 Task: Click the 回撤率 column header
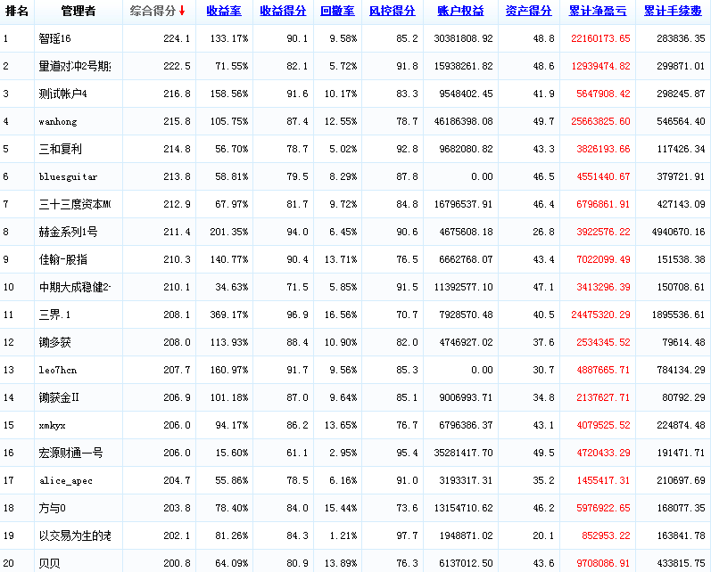point(338,12)
